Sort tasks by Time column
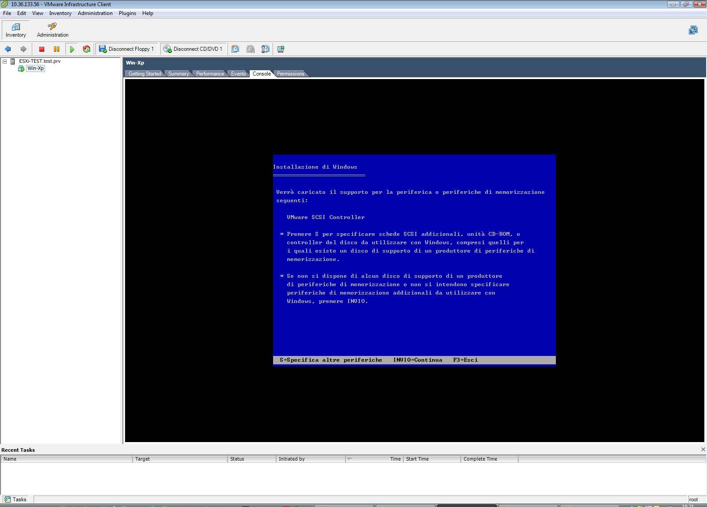This screenshot has height=507, width=707. [374, 459]
